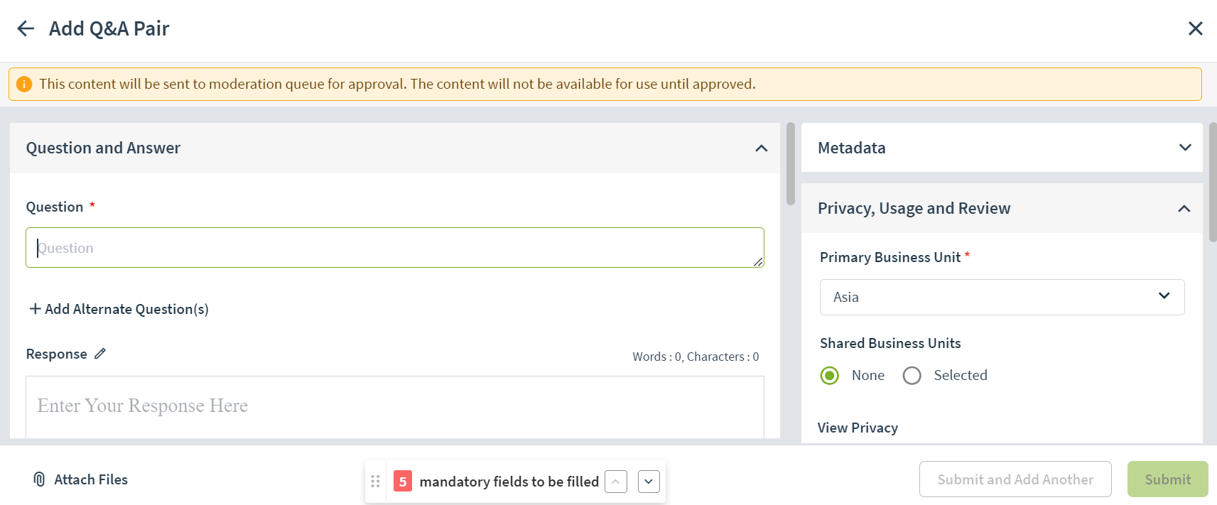Screen dimensions: 1217x505
Task: Click the pencil edit icon next to Response
Action: pyautogui.click(x=100, y=353)
